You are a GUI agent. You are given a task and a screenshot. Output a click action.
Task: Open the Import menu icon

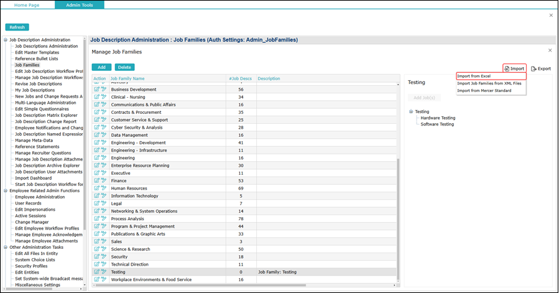(x=507, y=69)
